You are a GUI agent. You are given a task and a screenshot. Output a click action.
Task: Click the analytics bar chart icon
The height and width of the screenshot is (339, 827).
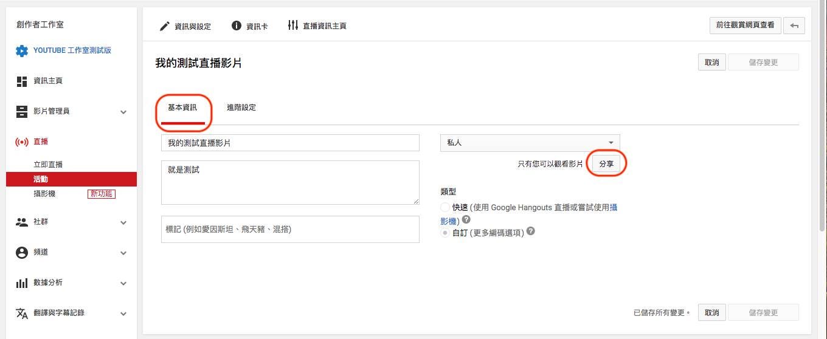tap(22, 283)
